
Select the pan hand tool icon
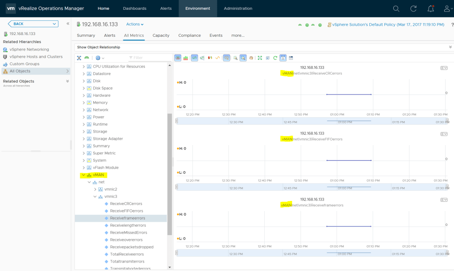point(251,58)
